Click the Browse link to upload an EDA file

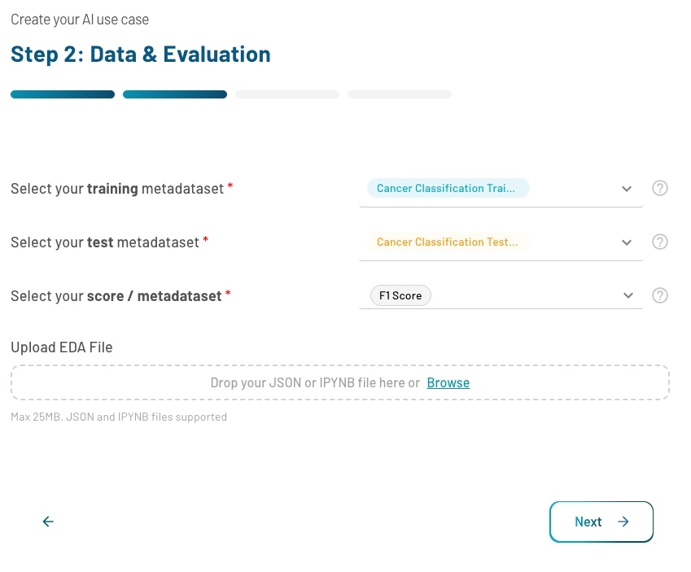(x=448, y=382)
